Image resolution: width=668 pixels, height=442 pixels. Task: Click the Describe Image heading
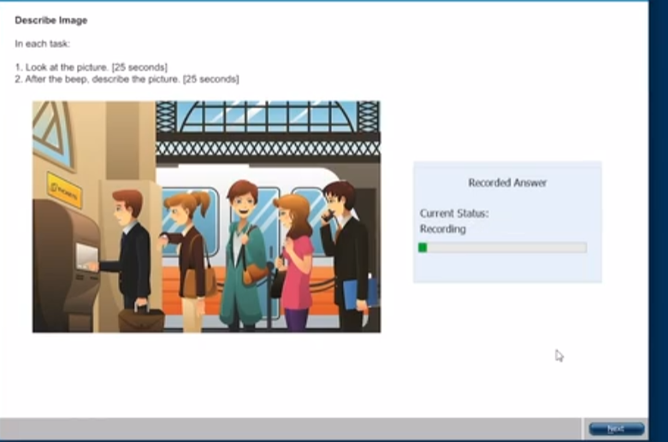50,21
